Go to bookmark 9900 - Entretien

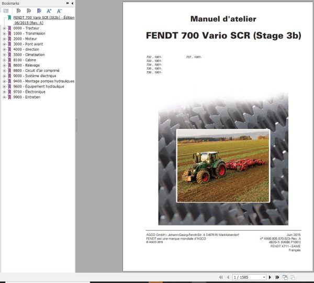click(x=27, y=97)
